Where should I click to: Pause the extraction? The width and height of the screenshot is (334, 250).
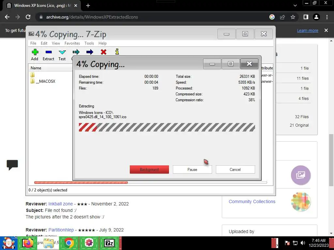coord(192,169)
